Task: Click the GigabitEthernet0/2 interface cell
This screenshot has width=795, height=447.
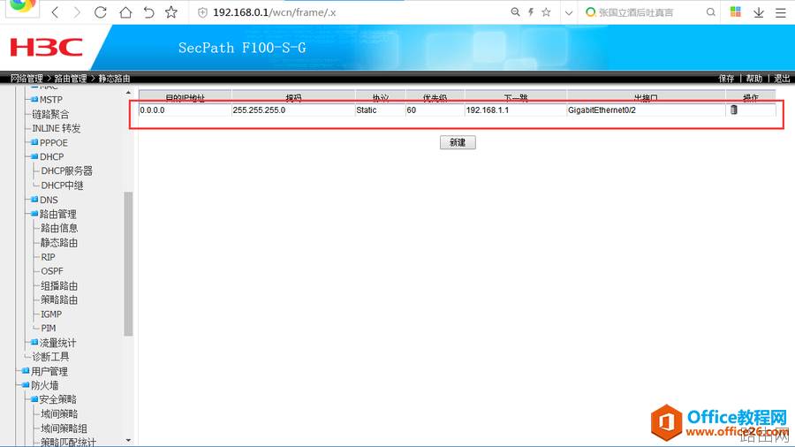Action: 646,110
